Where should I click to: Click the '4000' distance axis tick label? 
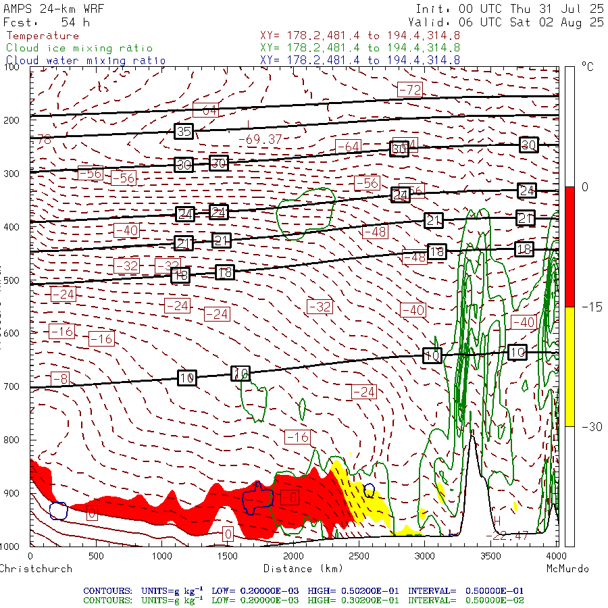(556, 556)
